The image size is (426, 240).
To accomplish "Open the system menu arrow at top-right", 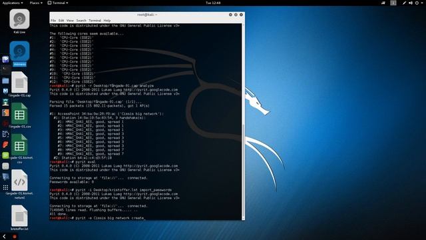I will [x=422, y=3].
